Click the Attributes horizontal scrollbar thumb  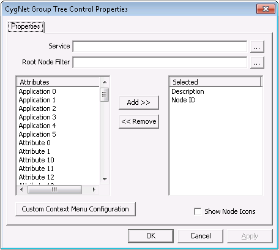coord(54,189)
